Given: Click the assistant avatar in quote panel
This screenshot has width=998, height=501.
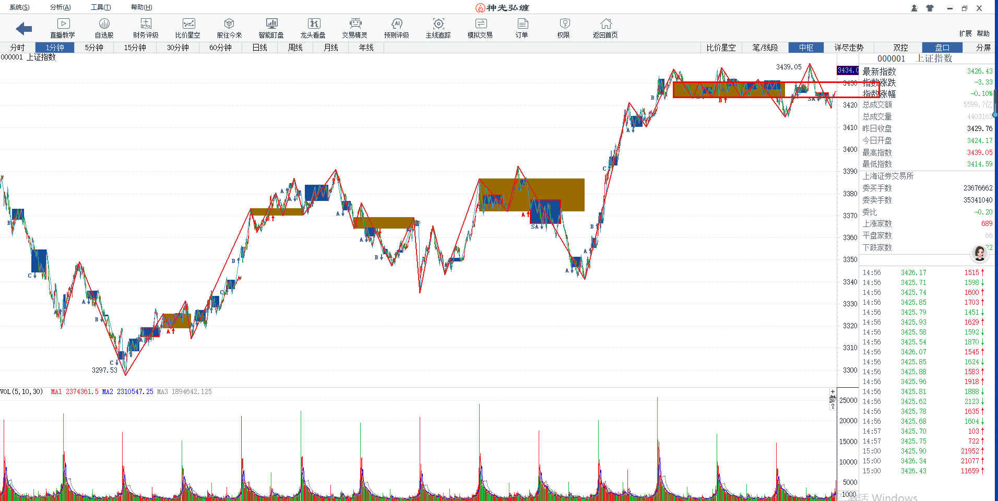Looking at the screenshot, I should click(x=979, y=253).
